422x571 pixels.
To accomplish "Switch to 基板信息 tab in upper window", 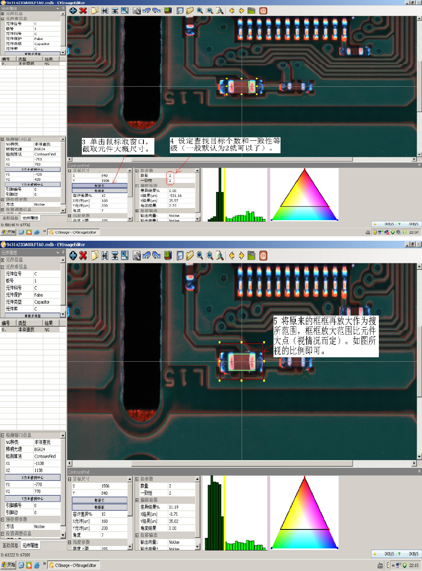I will pos(10,218).
